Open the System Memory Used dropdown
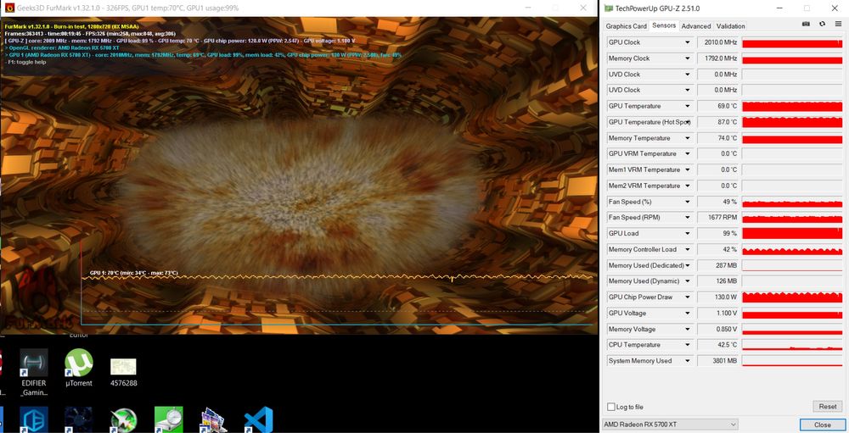849x433 pixels. click(688, 361)
